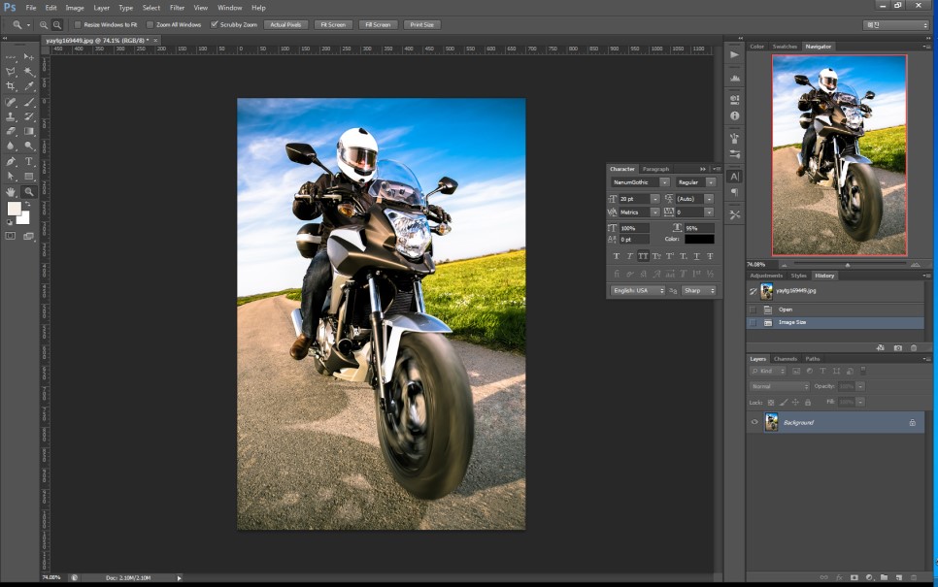Screen dimensions: 938x587
Task: Open the NanumGothic font family dropdown
Action: pos(664,181)
